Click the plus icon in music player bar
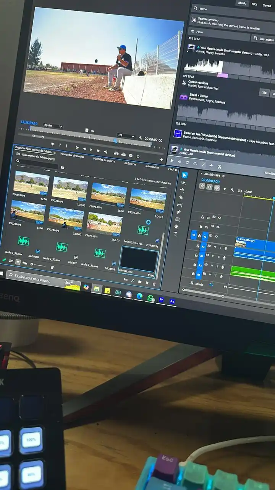The image size is (275, 490). [211, 165]
